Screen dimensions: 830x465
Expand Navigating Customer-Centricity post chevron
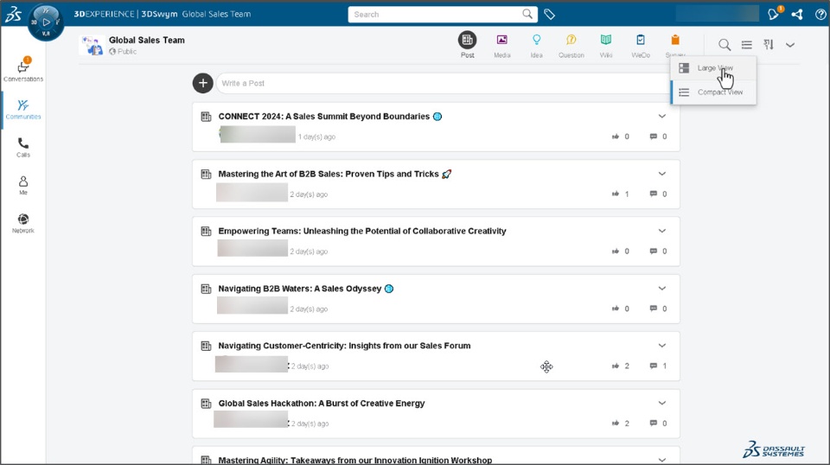click(662, 346)
